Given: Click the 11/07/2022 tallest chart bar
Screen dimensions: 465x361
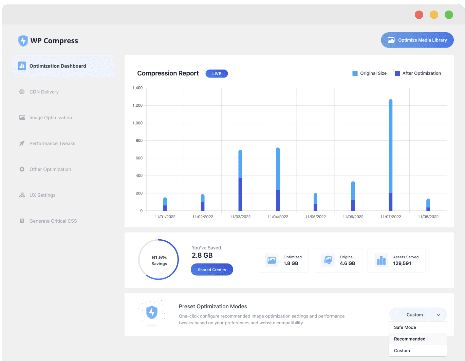Looking at the screenshot, I should 391,155.
